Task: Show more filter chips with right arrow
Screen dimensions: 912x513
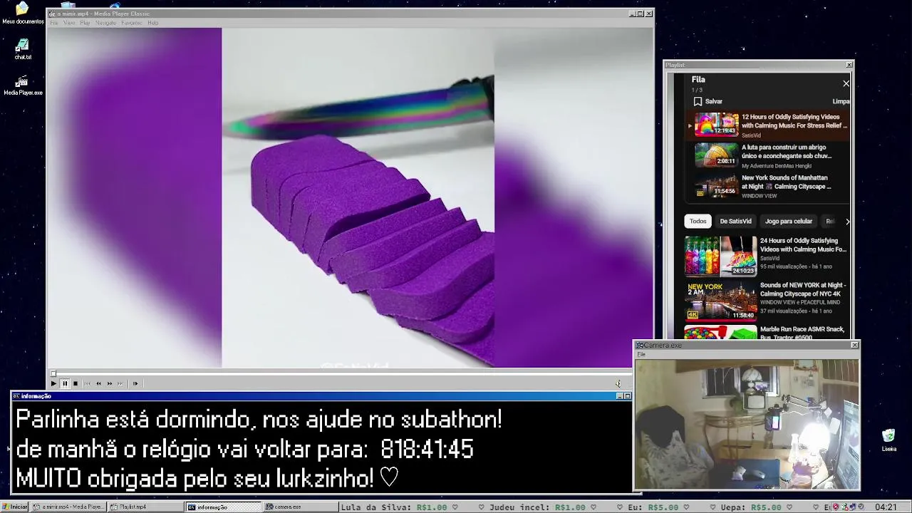Action: (x=846, y=221)
